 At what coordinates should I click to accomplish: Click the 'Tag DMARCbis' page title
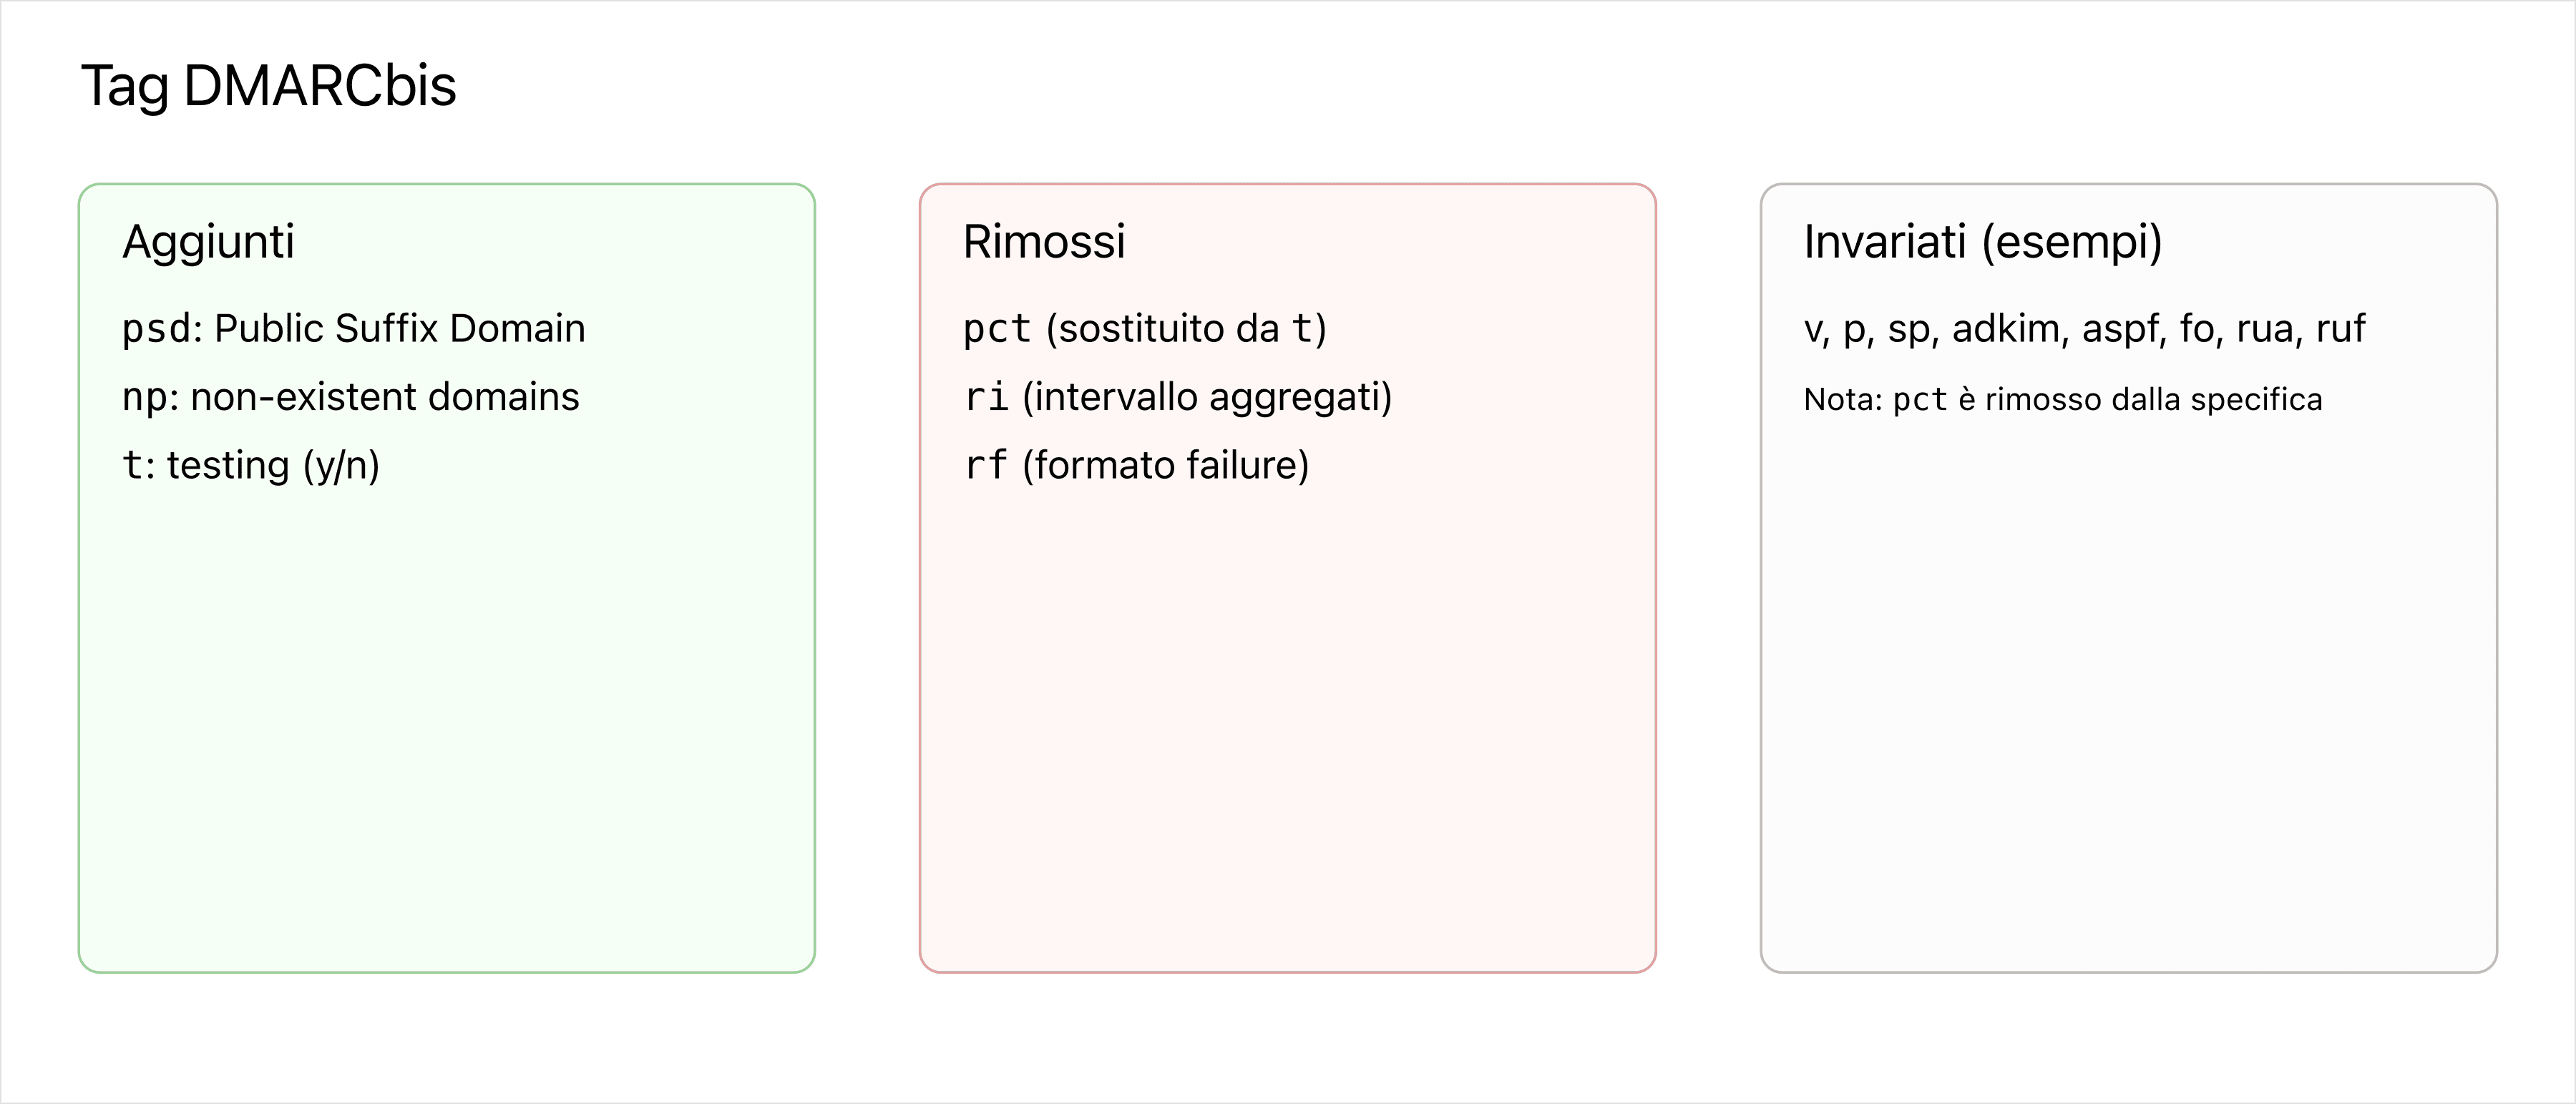point(268,86)
